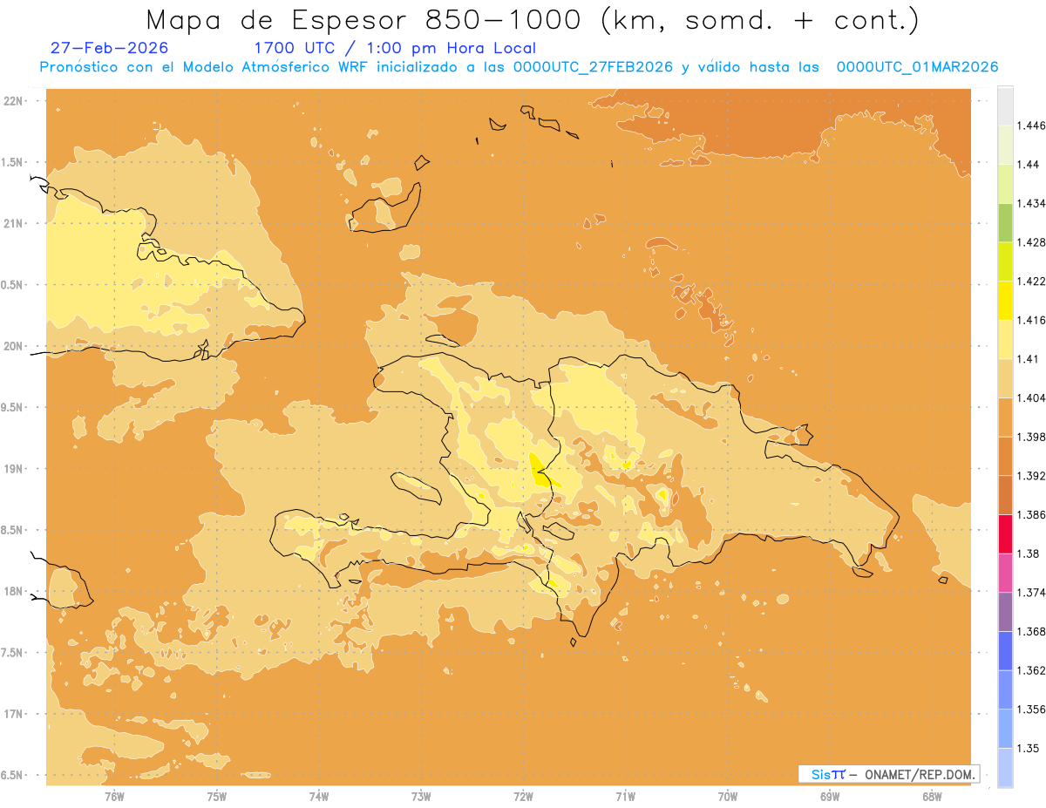1046x808 pixels.
Task: Pick the pink colorbar swatch between 1.374 and 1.38
Action: click(1005, 573)
